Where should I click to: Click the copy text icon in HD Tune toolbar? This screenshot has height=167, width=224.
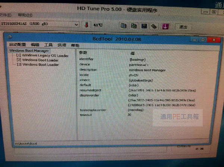[x=124, y=26]
